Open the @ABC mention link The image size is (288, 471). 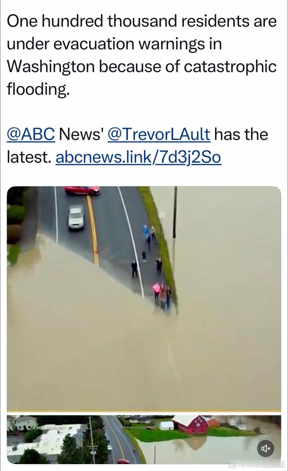pos(31,134)
